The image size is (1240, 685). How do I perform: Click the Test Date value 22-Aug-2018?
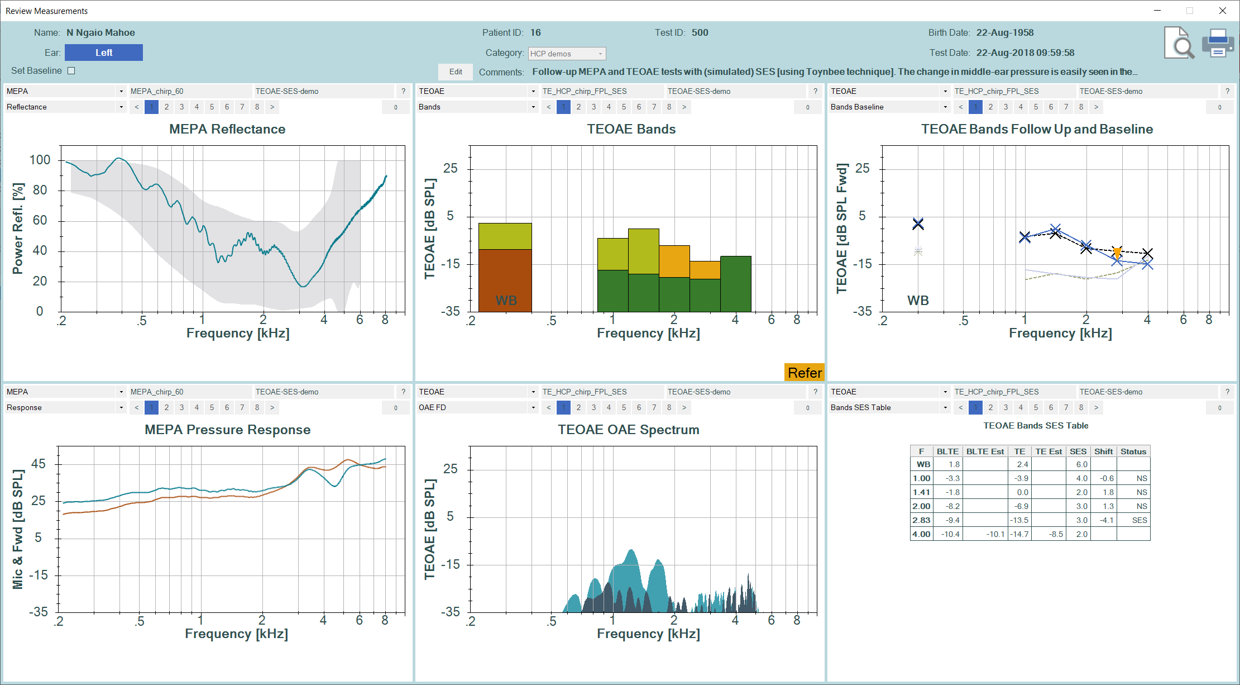pos(1025,53)
